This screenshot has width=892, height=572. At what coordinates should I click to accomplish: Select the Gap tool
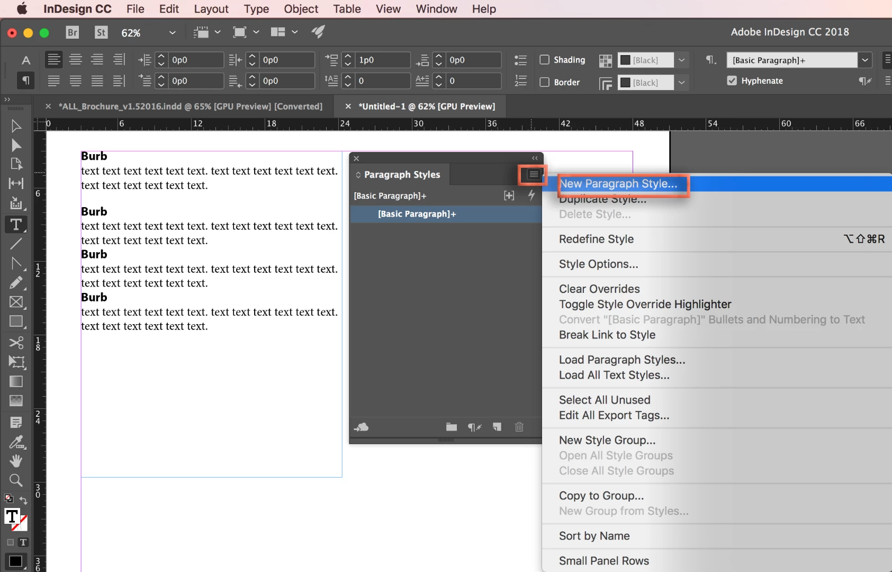[x=16, y=183]
